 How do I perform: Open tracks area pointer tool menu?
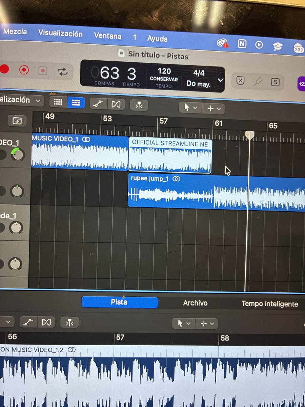(x=190, y=108)
